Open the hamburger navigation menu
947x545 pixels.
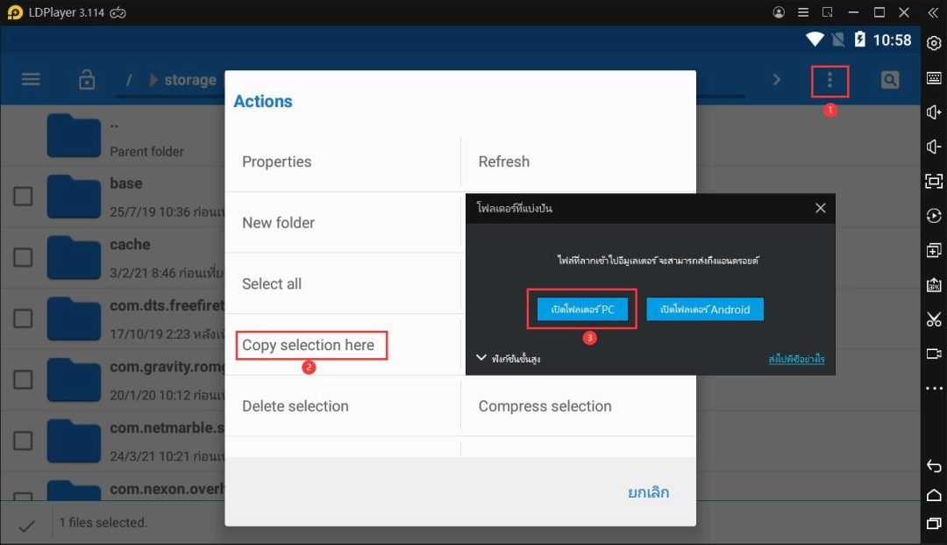click(x=31, y=80)
